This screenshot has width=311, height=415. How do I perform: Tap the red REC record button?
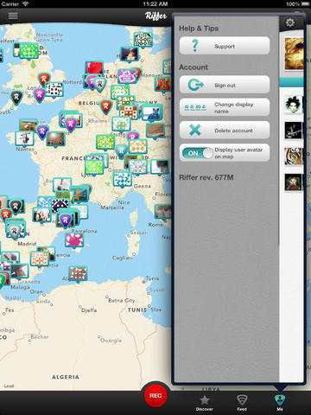pyautogui.click(x=155, y=395)
